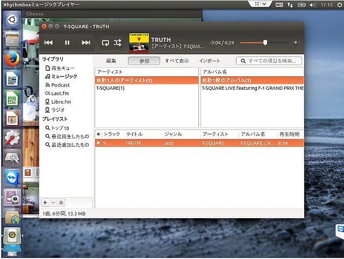The height and width of the screenshot is (259, 344).
Task: Open the 最近追加したもの playlist
Action: click(x=67, y=145)
